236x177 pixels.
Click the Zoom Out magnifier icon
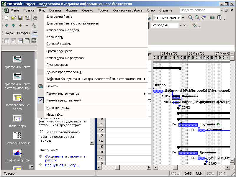[197, 18]
